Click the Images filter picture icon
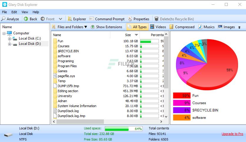The image size is (246, 142). 220,27
